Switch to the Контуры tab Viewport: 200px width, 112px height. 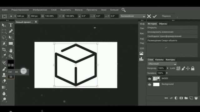[x=170, y=59]
